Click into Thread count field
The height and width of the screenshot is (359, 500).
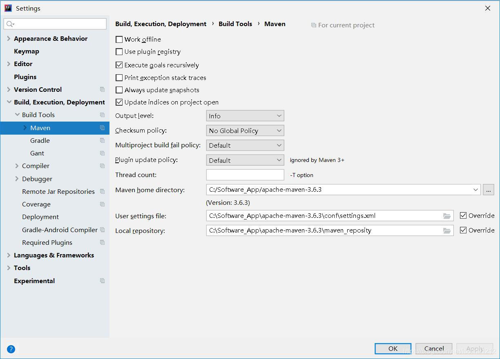coord(245,175)
